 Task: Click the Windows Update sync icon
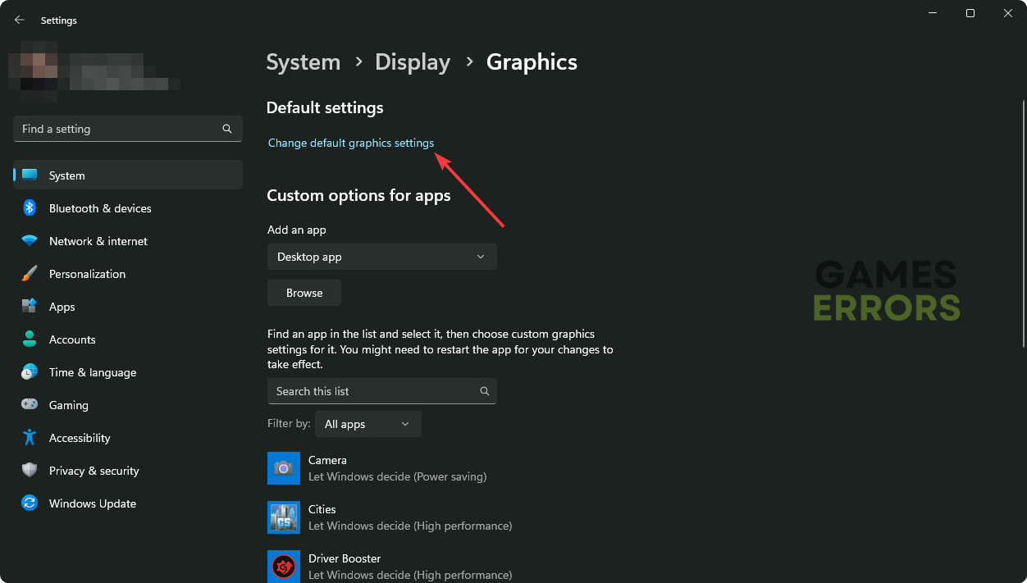(30, 503)
